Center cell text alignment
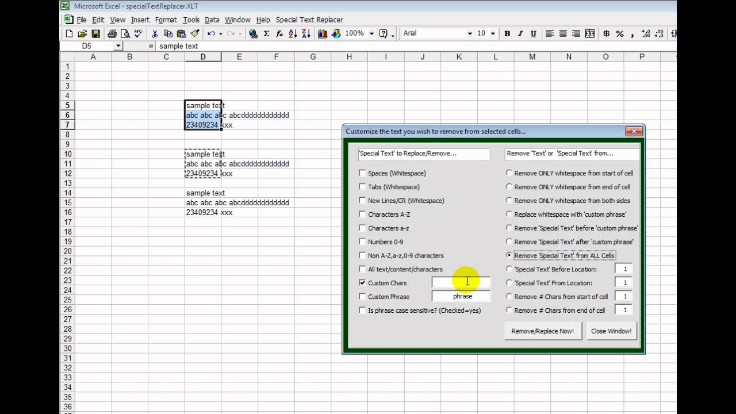736x414 pixels. tap(563, 34)
